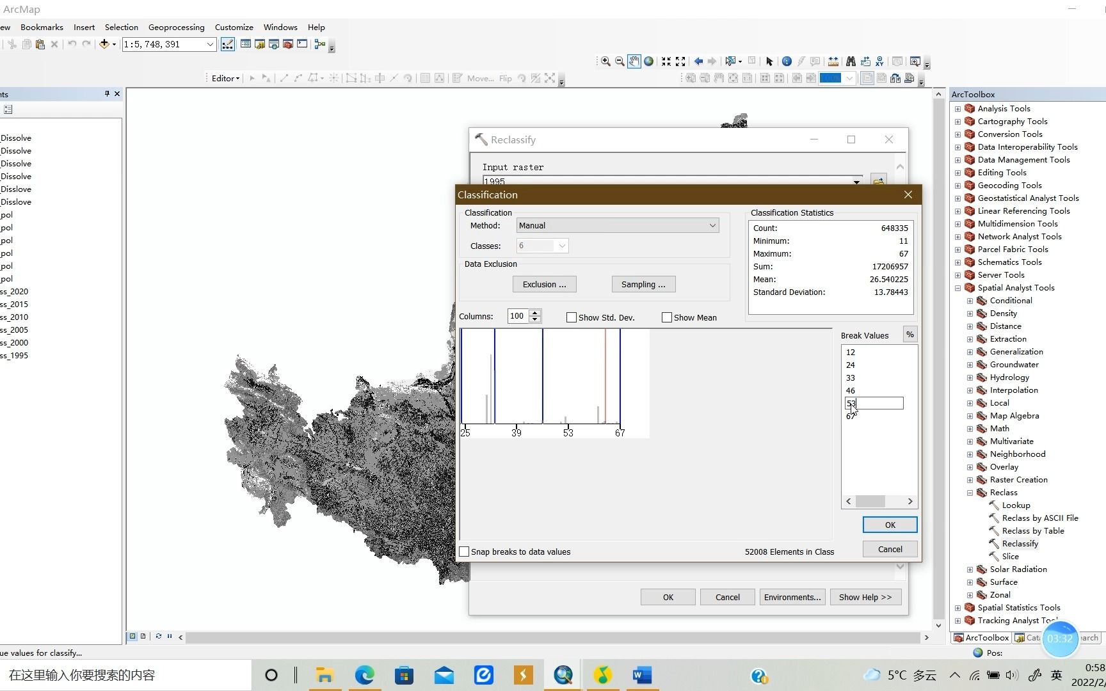
Task: Open the Measure tool
Action: click(833, 61)
